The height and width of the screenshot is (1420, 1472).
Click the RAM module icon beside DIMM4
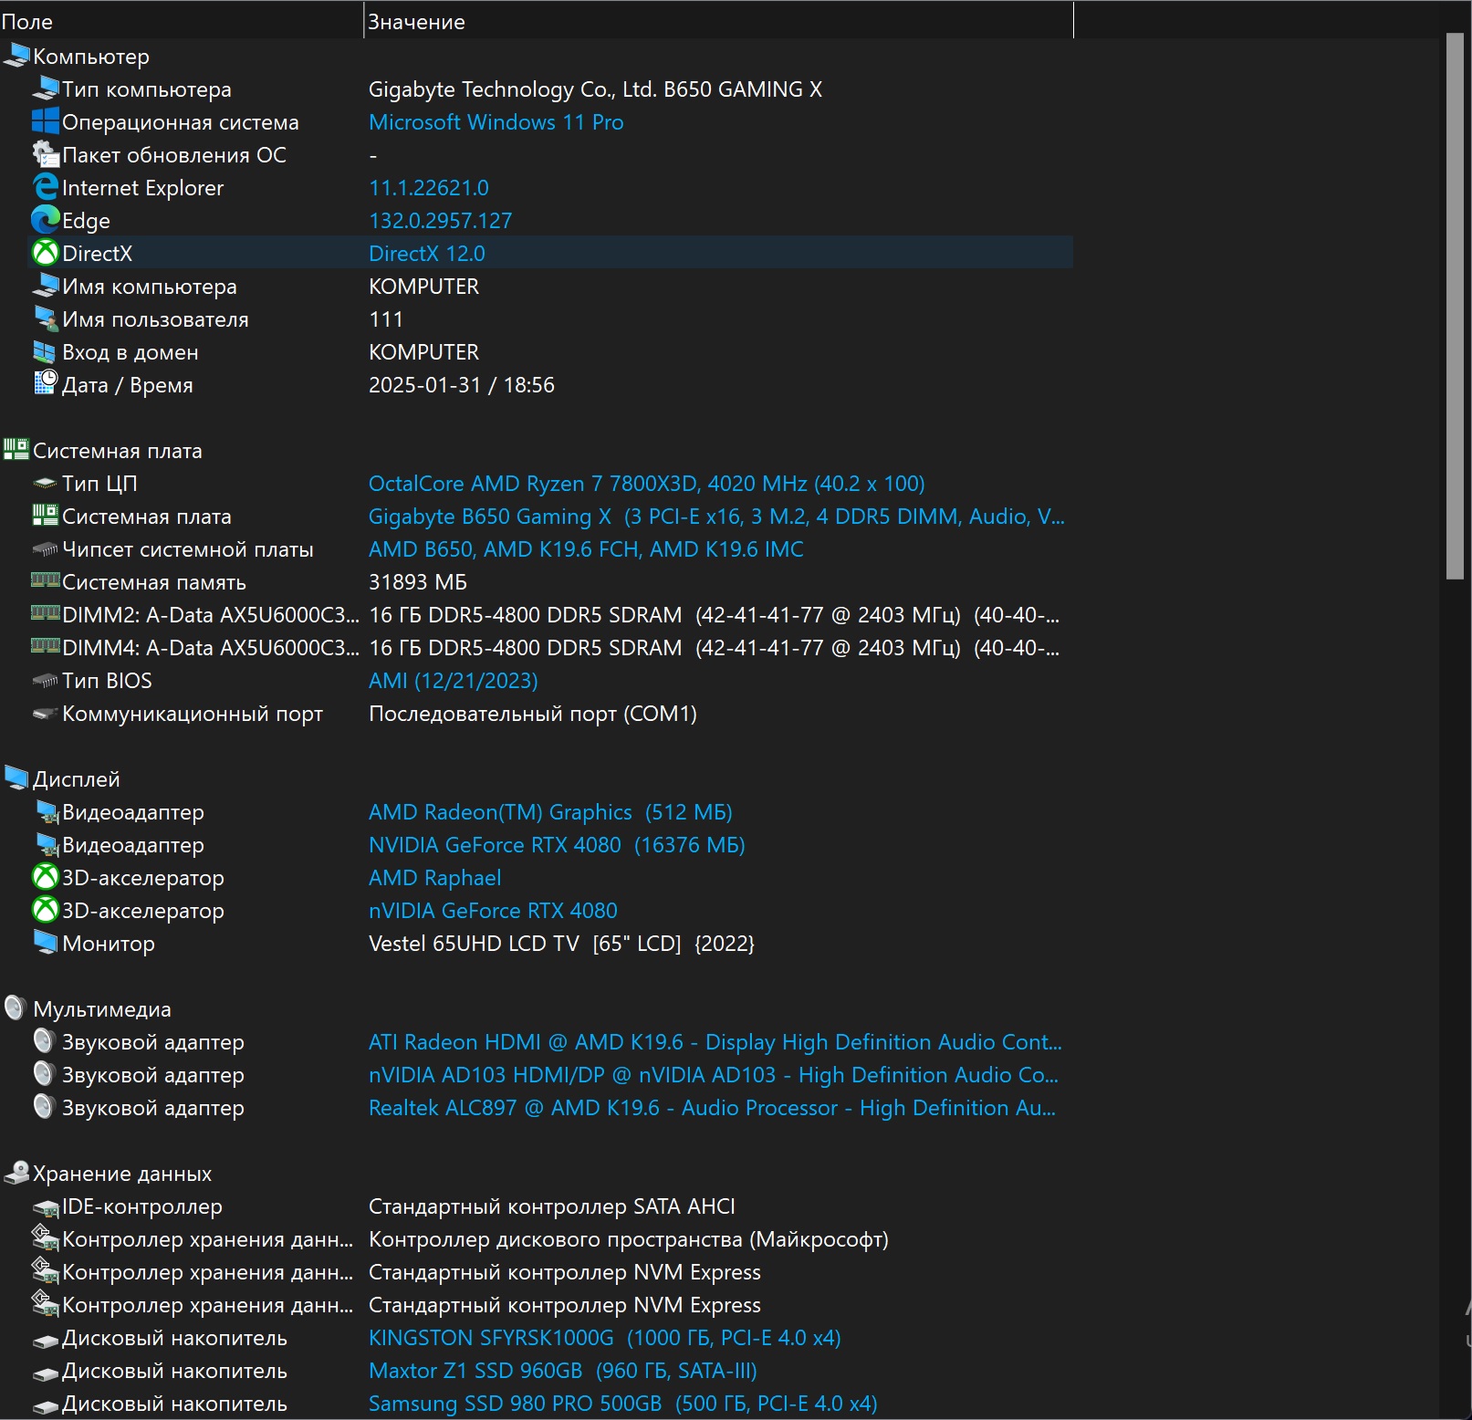click(x=46, y=646)
